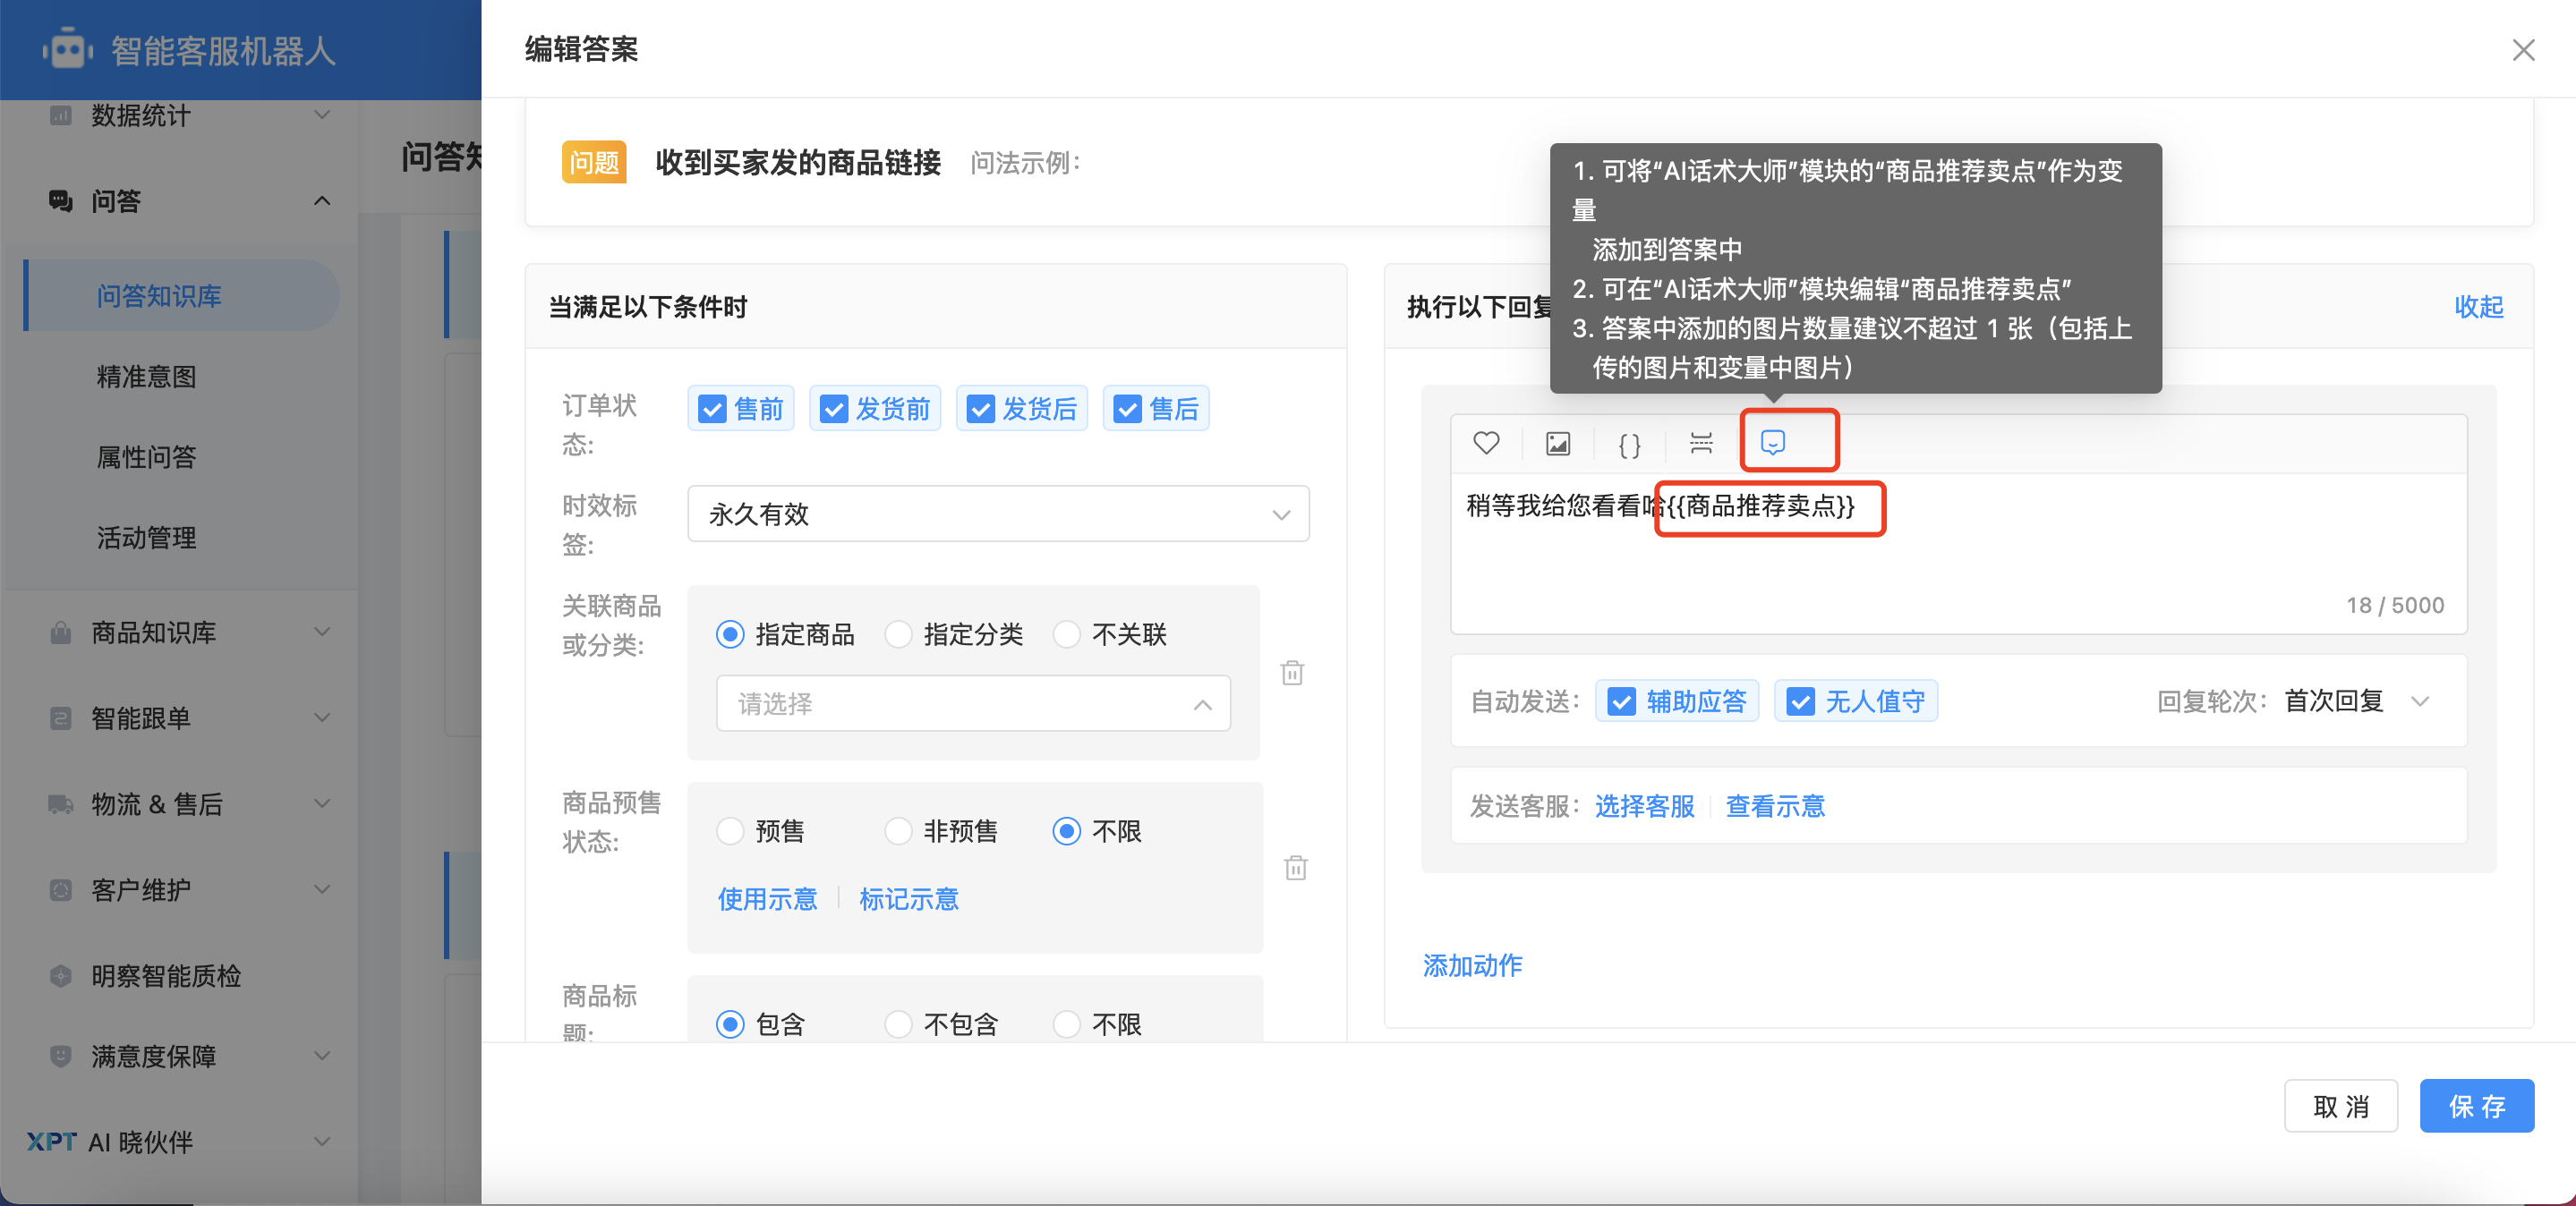Screen dimensions: 2576x1206
Task: Click the heart icon in the answer toolbar
Action: (x=1486, y=443)
